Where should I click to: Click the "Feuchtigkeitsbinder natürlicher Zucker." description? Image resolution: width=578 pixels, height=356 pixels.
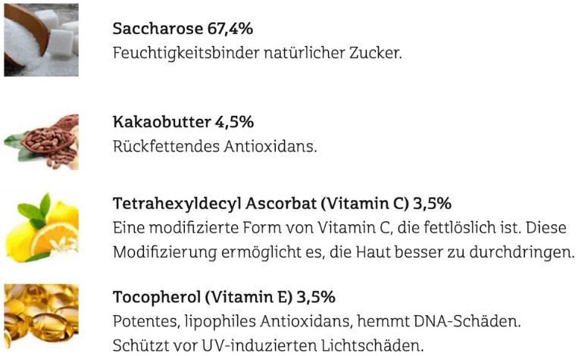(x=257, y=54)
